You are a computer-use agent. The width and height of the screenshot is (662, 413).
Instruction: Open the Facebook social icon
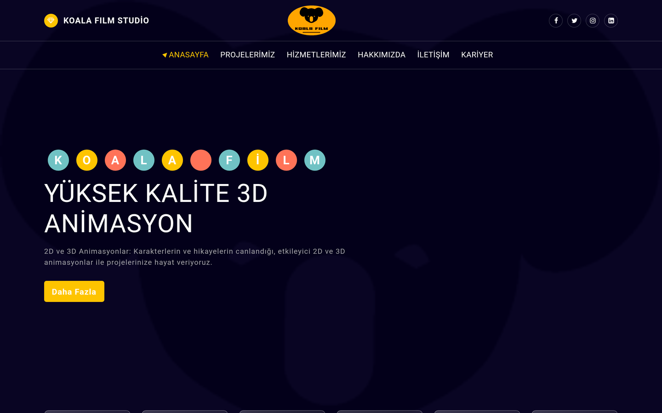click(x=556, y=21)
